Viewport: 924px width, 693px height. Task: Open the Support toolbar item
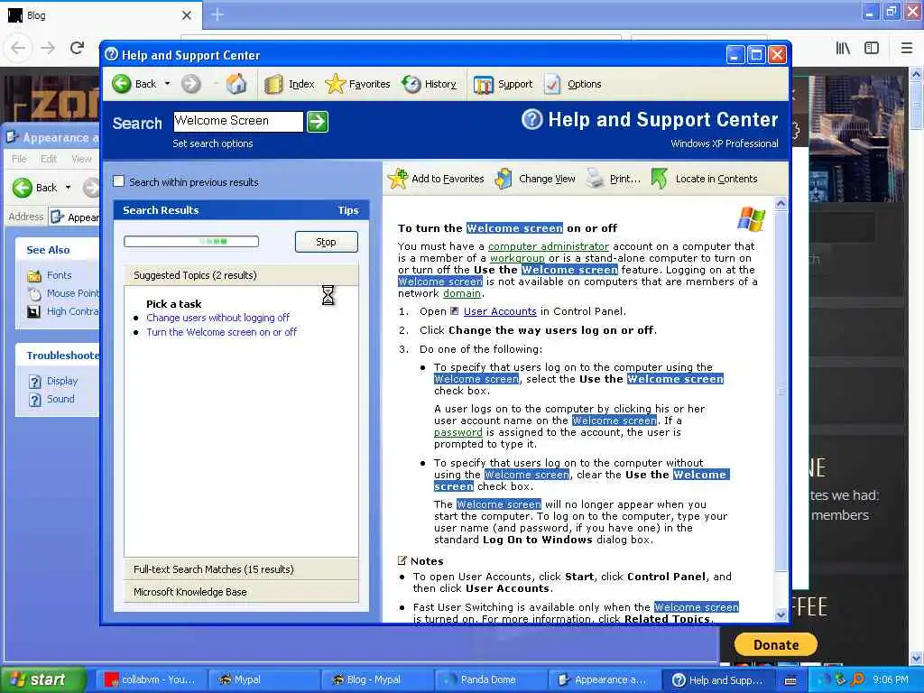pyautogui.click(x=504, y=84)
